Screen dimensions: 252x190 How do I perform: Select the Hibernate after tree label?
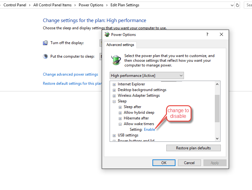click(x=136, y=118)
